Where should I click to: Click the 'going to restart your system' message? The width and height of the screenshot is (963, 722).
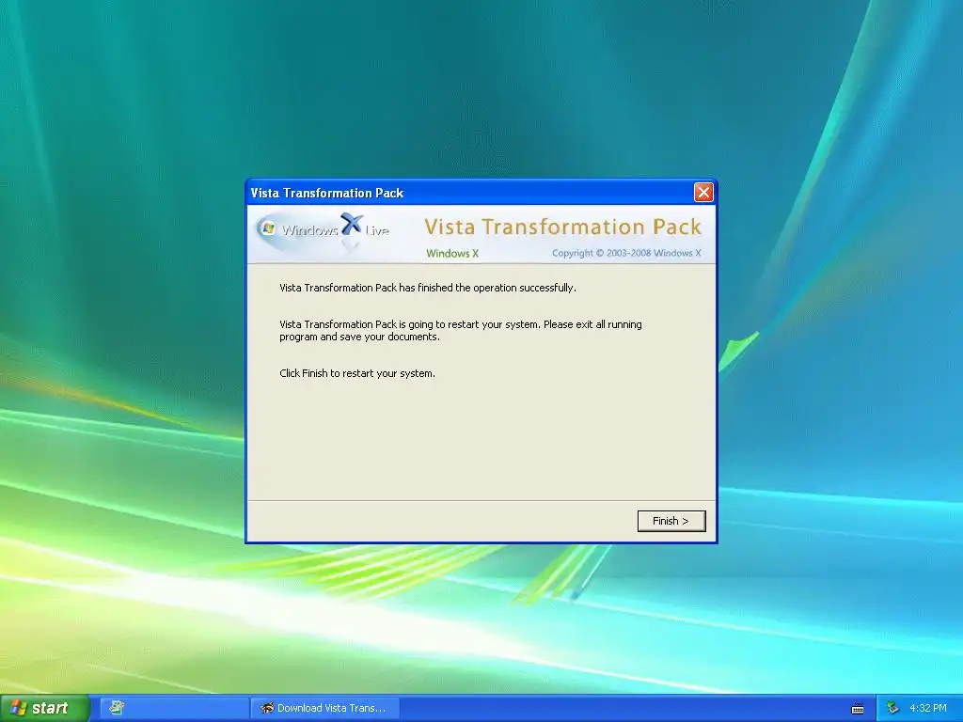click(461, 330)
